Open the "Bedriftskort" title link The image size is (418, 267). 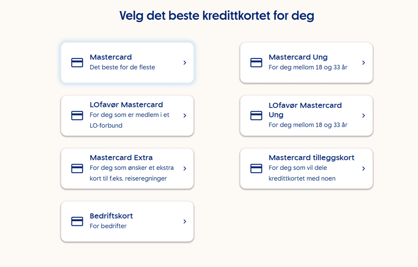(111, 216)
